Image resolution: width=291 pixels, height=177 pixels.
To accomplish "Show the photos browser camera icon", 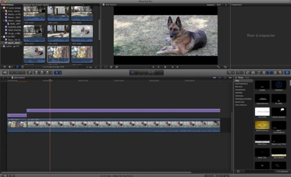I will coord(253,72).
